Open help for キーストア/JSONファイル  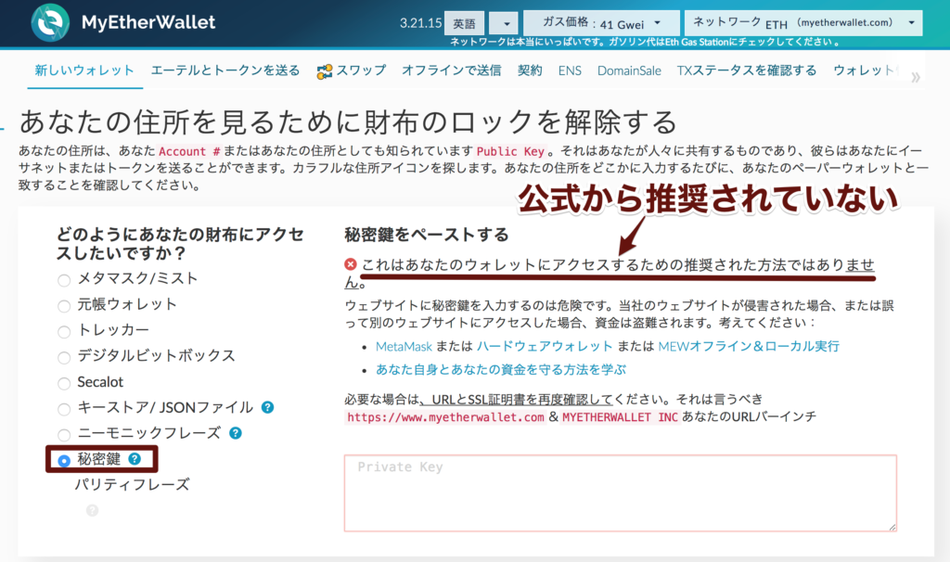(x=267, y=407)
